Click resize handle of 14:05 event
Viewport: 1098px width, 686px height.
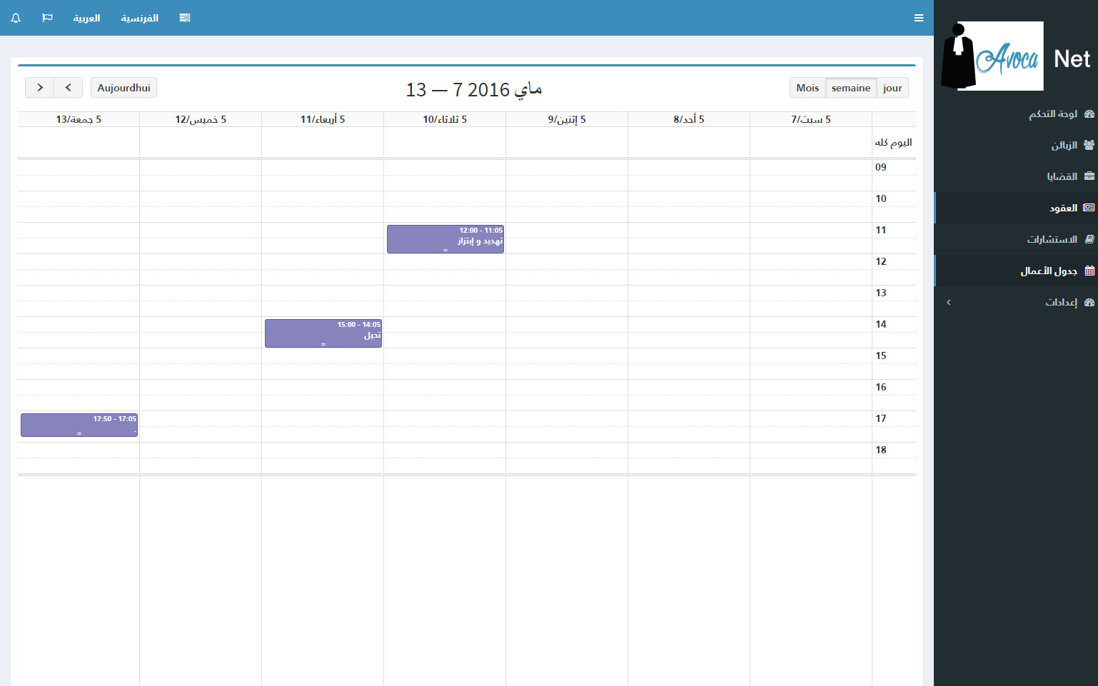(x=323, y=345)
